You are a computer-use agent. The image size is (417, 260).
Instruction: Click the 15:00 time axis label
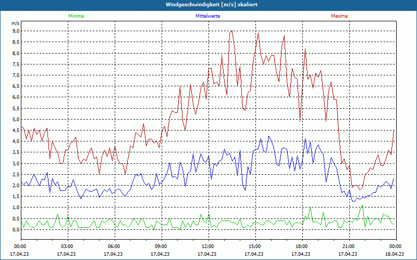255,246
